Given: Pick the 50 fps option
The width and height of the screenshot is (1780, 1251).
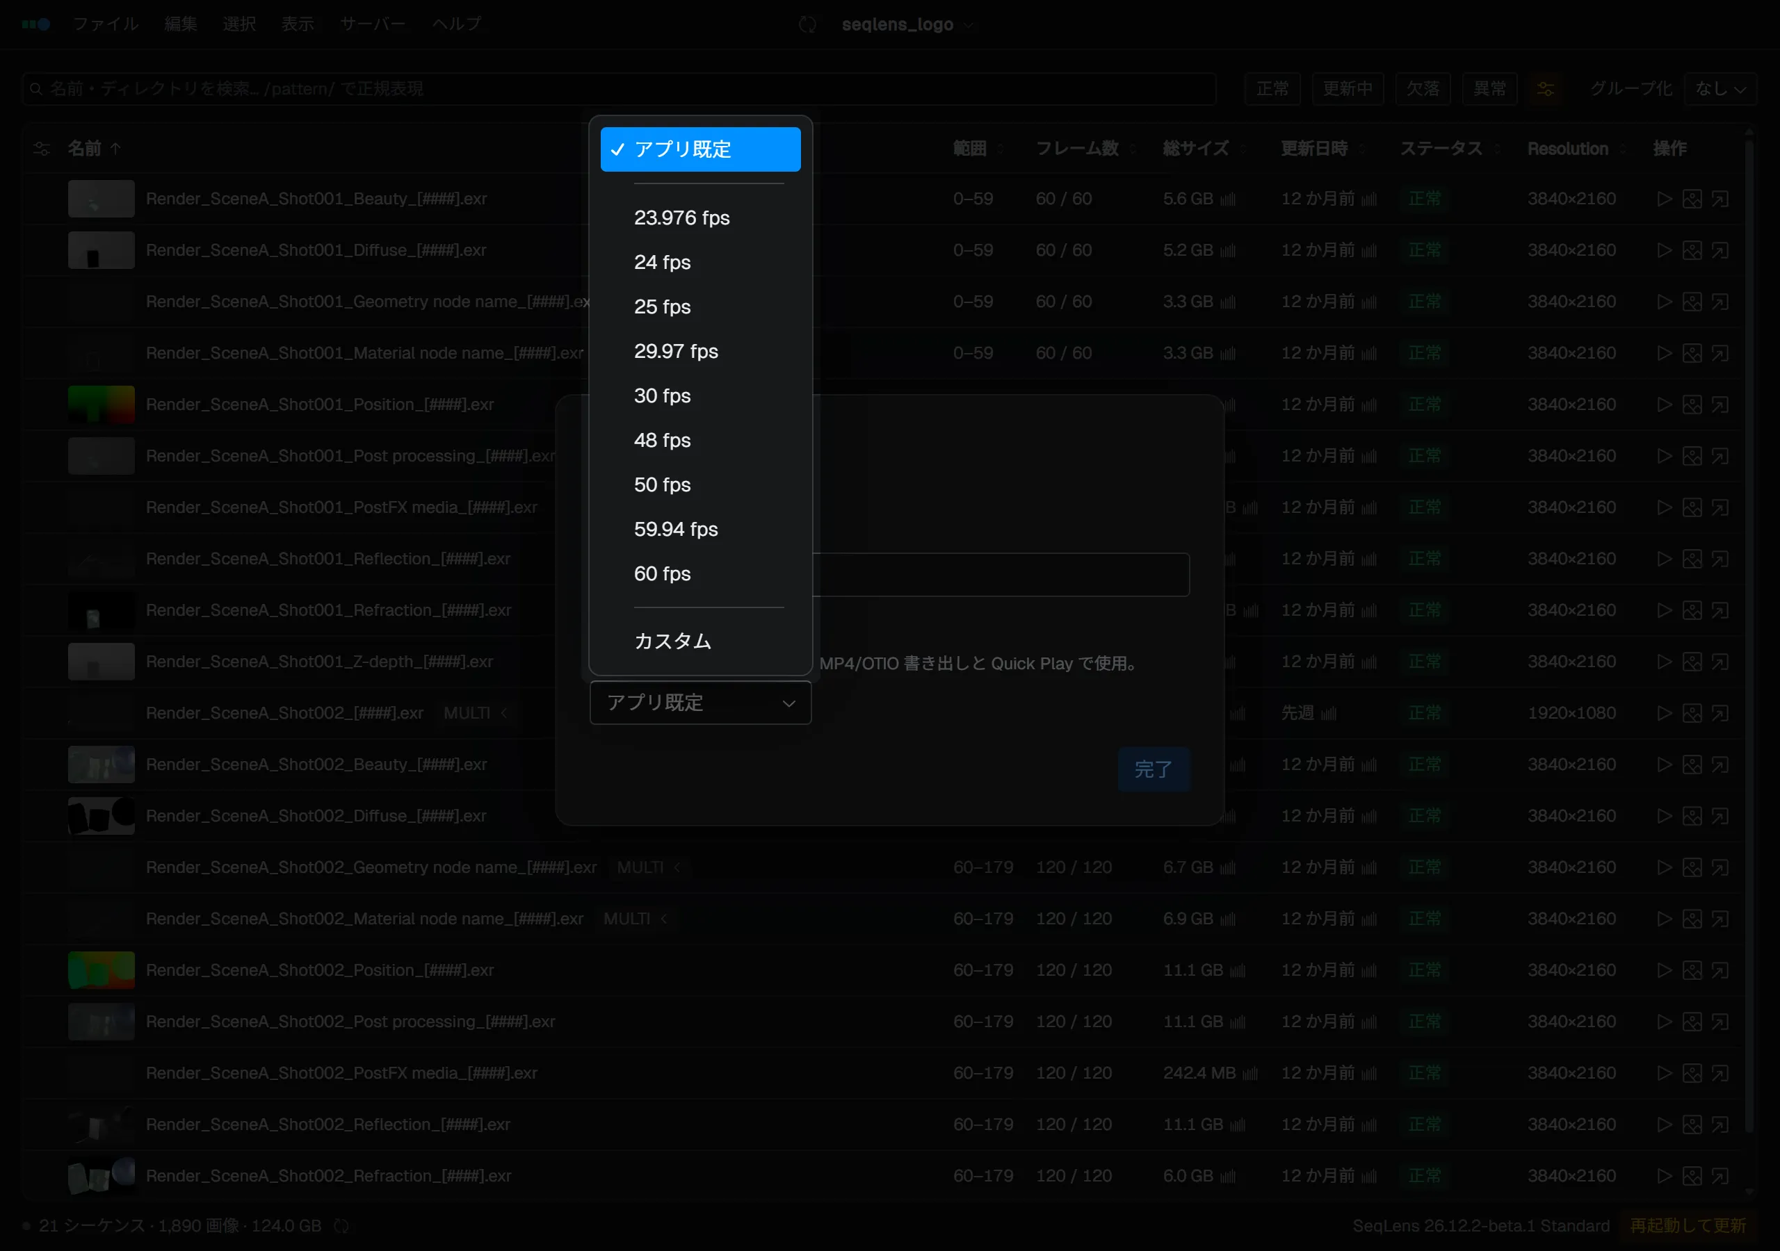Looking at the screenshot, I should (700, 485).
